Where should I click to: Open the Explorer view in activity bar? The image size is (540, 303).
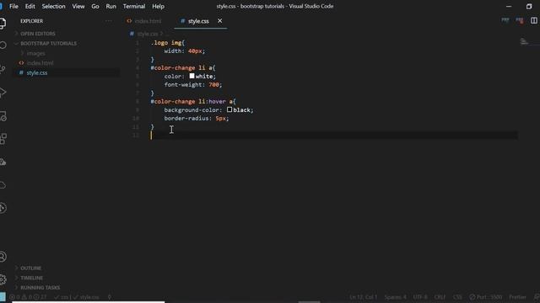[x=3, y=24]
